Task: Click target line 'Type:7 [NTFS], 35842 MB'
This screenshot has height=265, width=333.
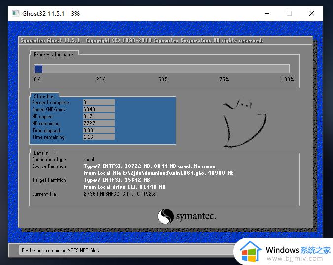Action: (117, 180)
